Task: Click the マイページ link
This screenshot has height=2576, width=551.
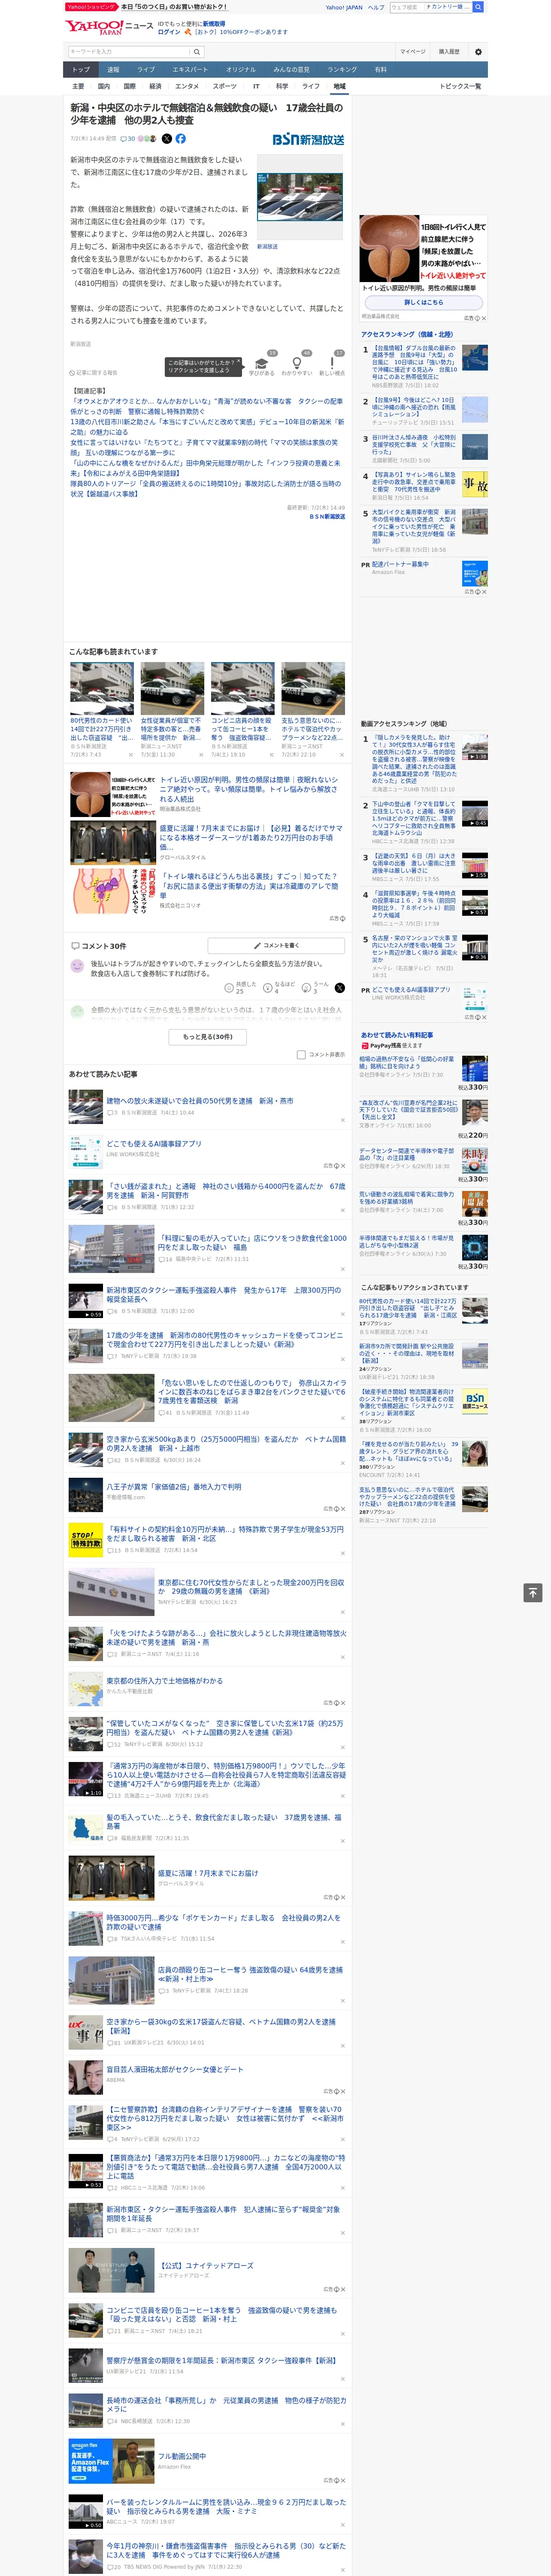Action: click(413, 52)
